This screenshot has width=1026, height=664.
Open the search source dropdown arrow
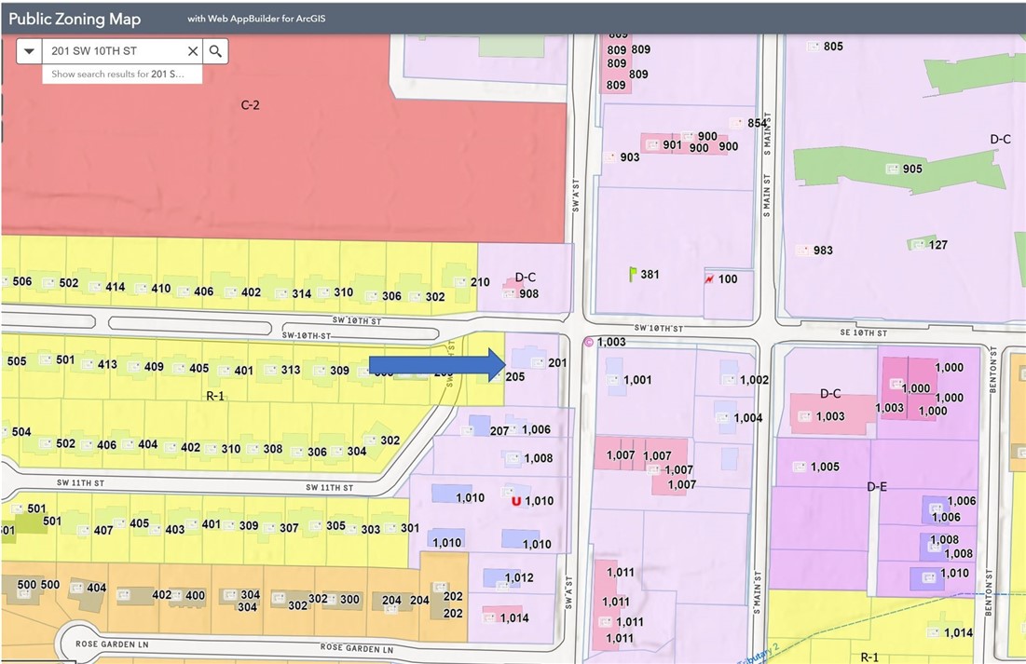[x=30, y=51]
